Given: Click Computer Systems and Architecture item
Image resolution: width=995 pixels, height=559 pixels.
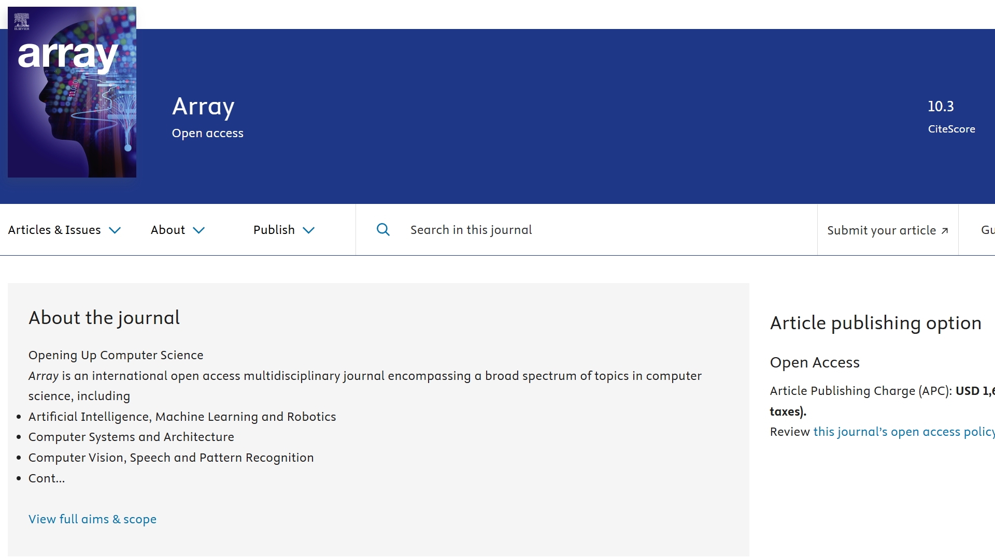Looking at the screenshot, I should click(131, 437).
